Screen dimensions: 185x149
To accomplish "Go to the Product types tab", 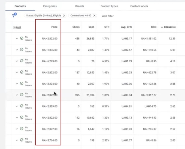I will (109, 6).
